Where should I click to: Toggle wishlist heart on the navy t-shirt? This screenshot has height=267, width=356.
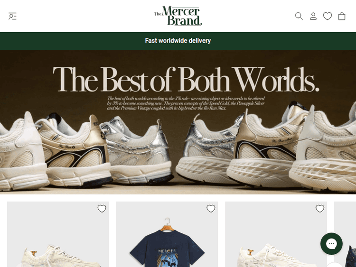(x=211, y=209)
